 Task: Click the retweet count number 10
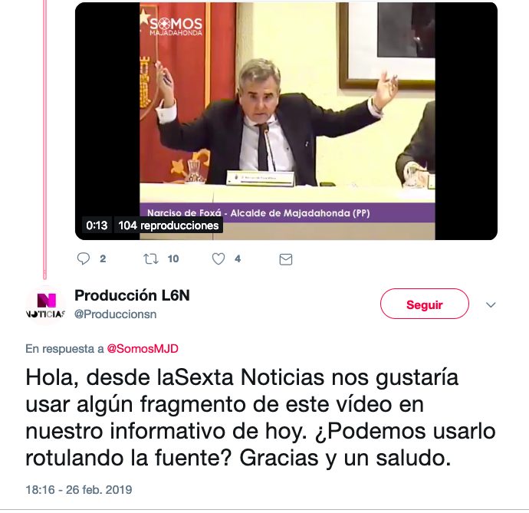click(173, 259)
